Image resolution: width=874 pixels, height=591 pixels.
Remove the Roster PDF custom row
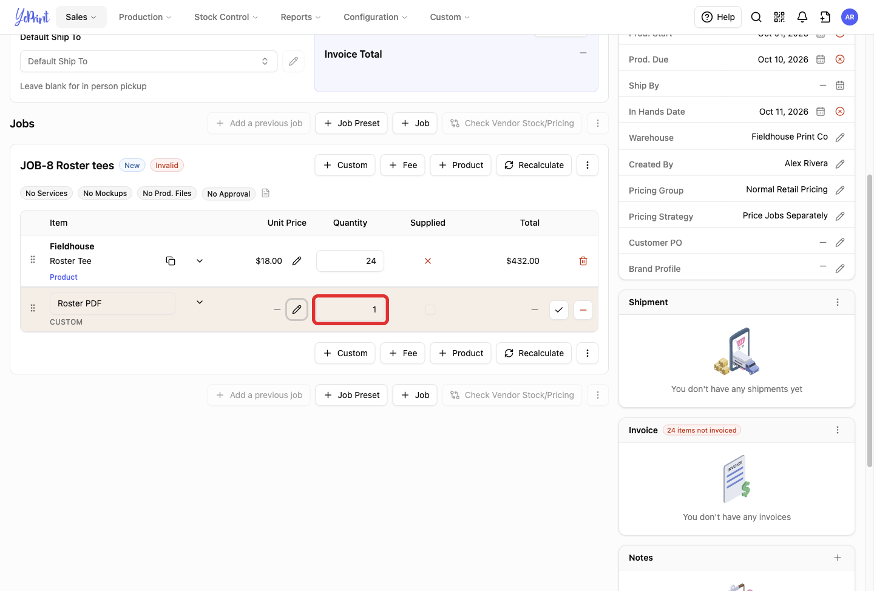coord(583,309)
